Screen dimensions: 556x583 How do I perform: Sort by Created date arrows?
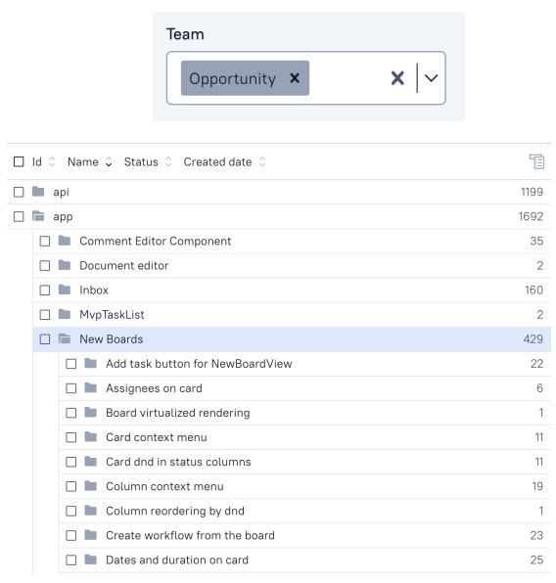[262, 161]
